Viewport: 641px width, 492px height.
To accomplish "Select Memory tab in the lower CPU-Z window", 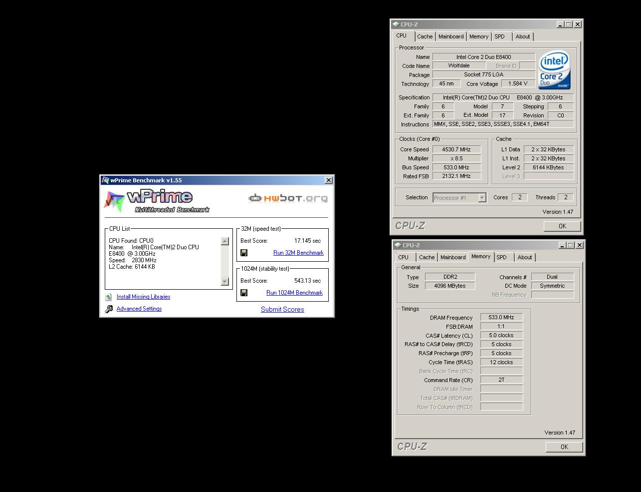I will click(481, 257).
